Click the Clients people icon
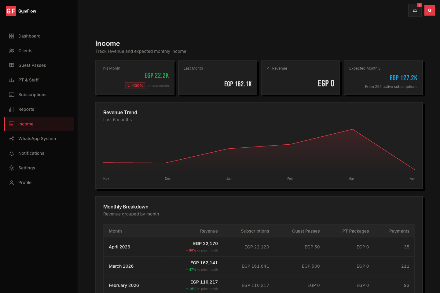The image size is (440, 293). 12,51
